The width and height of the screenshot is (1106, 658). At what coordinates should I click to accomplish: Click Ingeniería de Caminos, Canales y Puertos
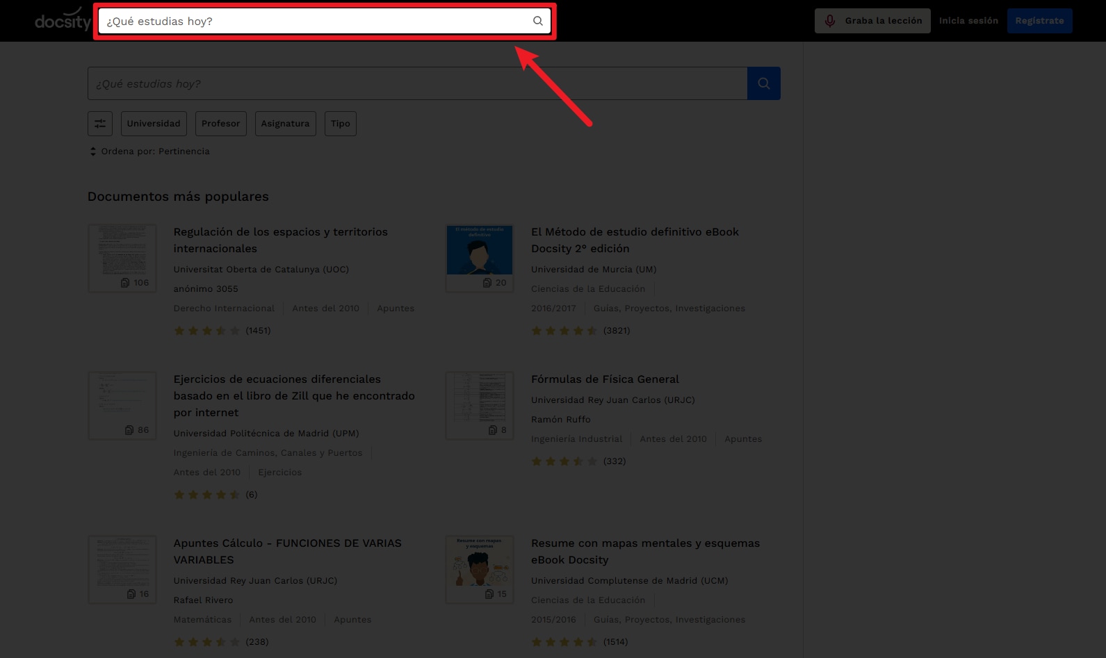pyautogui.click(x=268, y=453)
